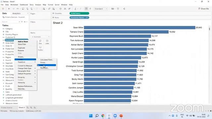Click the Show/Hide Cards icon
Viewport: 212px width, 119px height.
tap(113, 9)
